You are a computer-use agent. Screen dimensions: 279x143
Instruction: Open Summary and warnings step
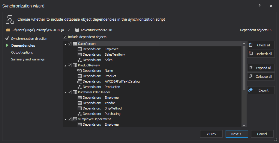click(28, 59)
